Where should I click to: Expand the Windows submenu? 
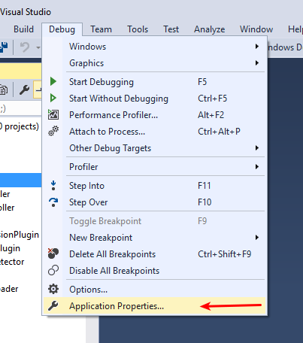pos(257,47)
